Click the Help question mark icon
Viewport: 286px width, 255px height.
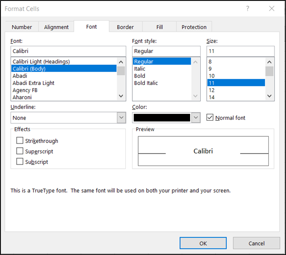247,9
